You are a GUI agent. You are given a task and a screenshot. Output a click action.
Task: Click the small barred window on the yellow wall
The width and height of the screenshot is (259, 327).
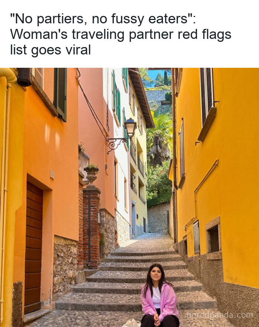214,238
